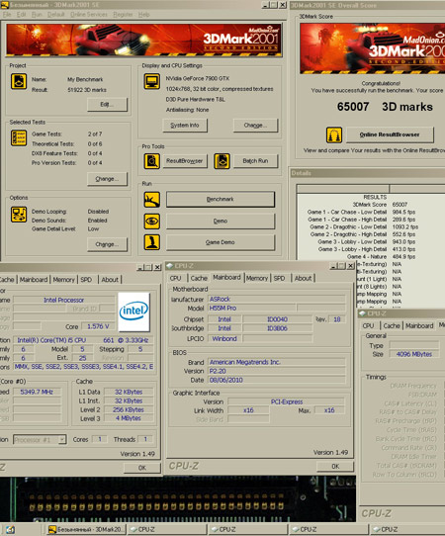Click Change... button in Display and CPU Settings
The image size is (445, 536).
(256, 126)
